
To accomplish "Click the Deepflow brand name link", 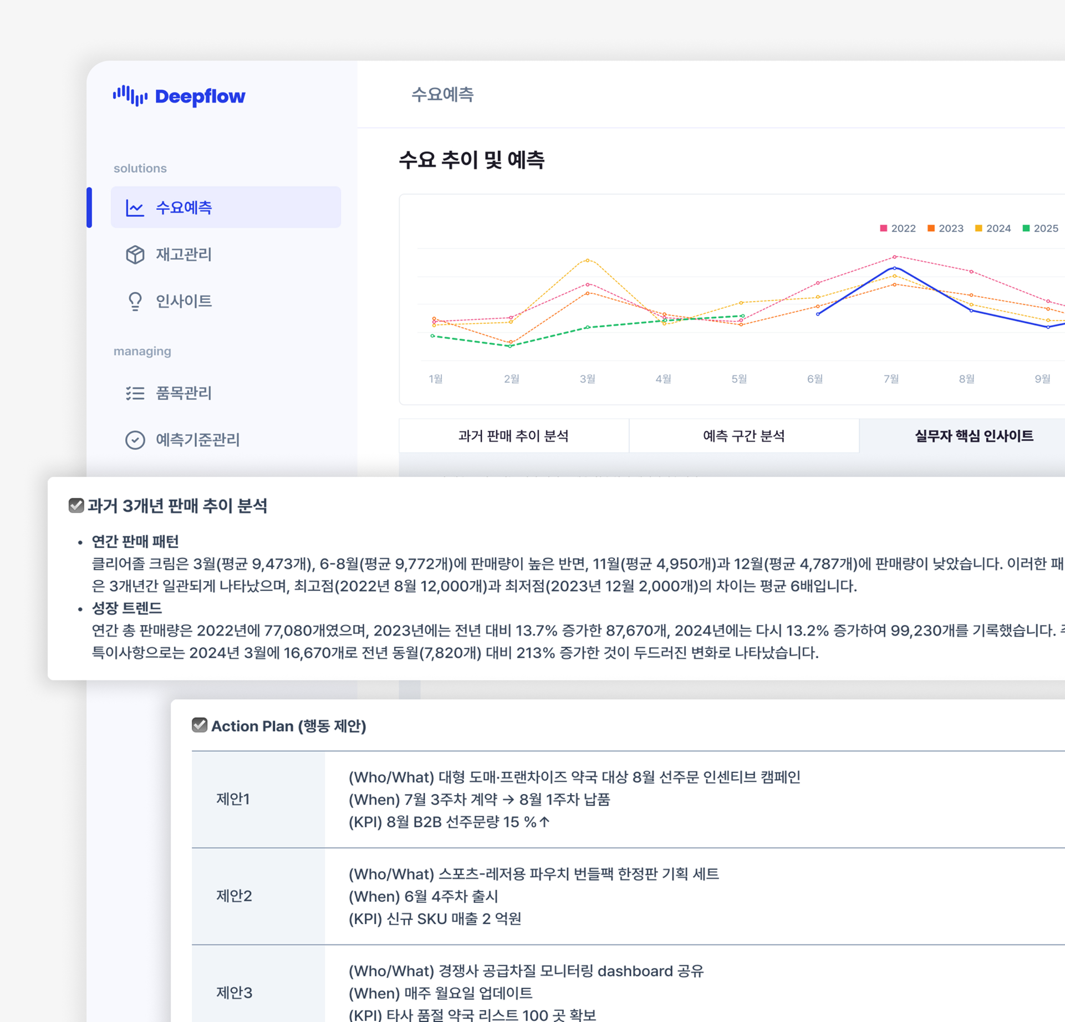I will coord(200,96).
